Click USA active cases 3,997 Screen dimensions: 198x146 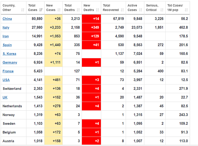[138, 80]
